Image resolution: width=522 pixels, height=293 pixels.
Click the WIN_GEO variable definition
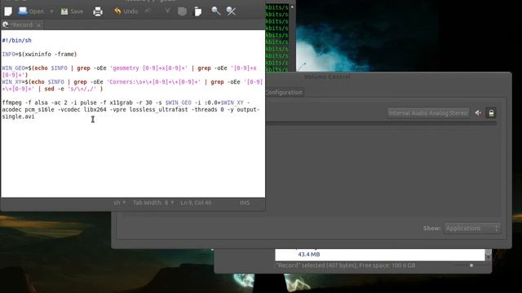click(129, 72)
